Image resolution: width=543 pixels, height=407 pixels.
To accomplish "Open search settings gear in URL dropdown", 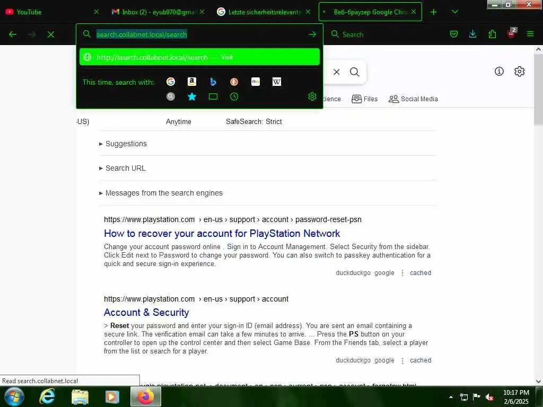I will click(312, 96).
